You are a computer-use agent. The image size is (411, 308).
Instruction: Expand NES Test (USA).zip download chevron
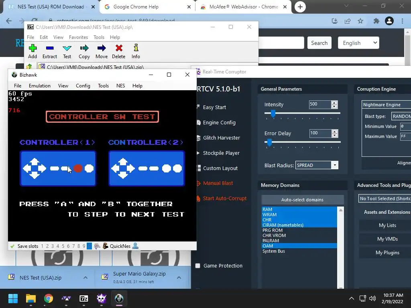point(85,278)
